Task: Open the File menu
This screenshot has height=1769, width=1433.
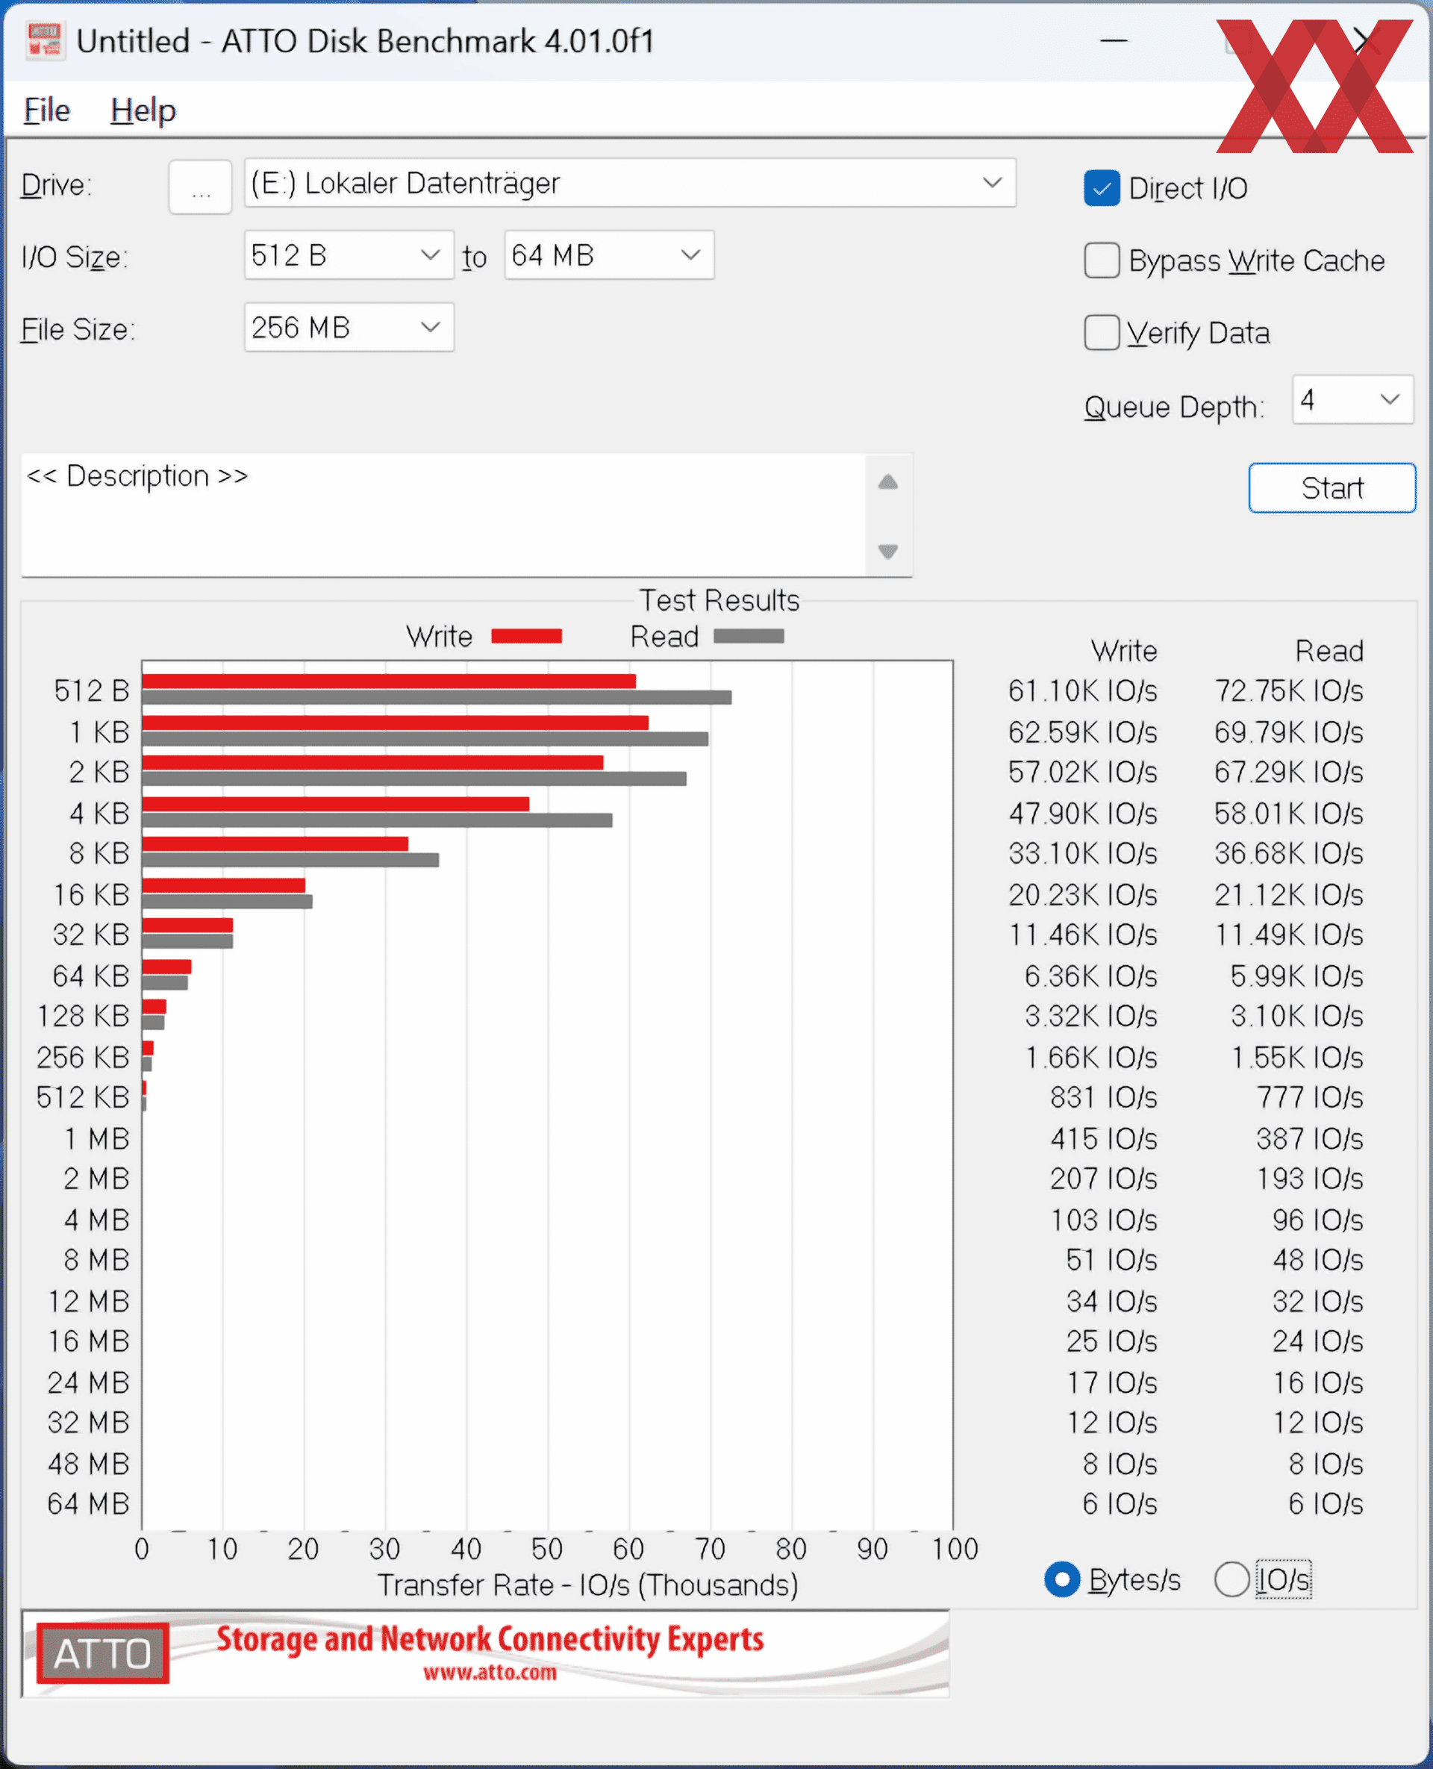Action: [x=47, y=110]
